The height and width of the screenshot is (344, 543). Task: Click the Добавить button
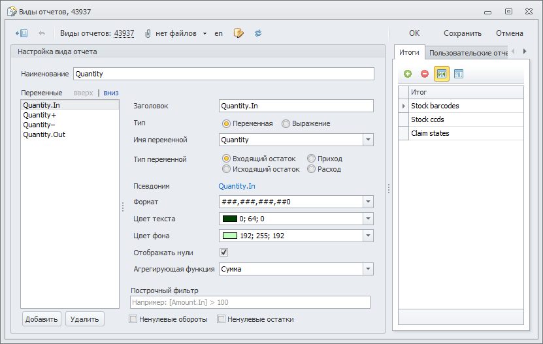[42, 319]
